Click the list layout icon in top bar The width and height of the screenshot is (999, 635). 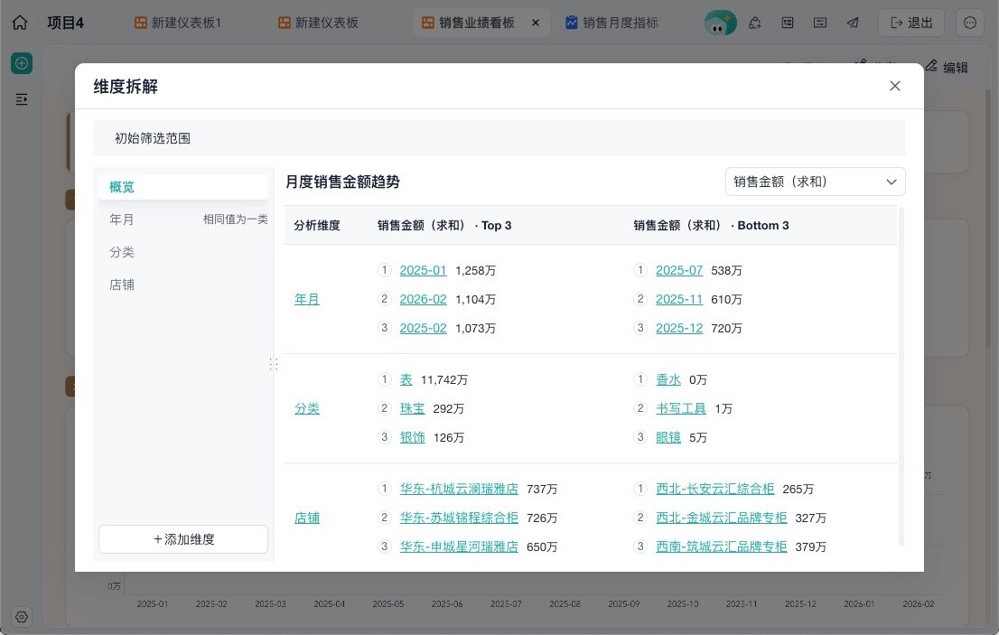pyautogui.click(x=788, y=23)
